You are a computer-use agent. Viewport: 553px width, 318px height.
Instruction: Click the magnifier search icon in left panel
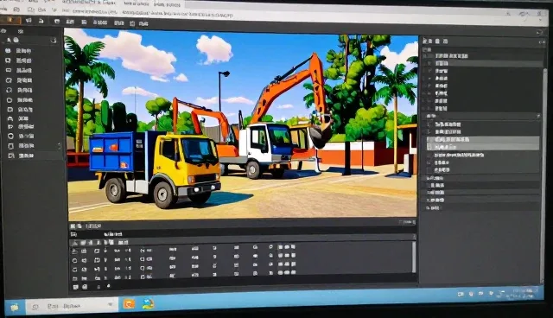[9, 41]
